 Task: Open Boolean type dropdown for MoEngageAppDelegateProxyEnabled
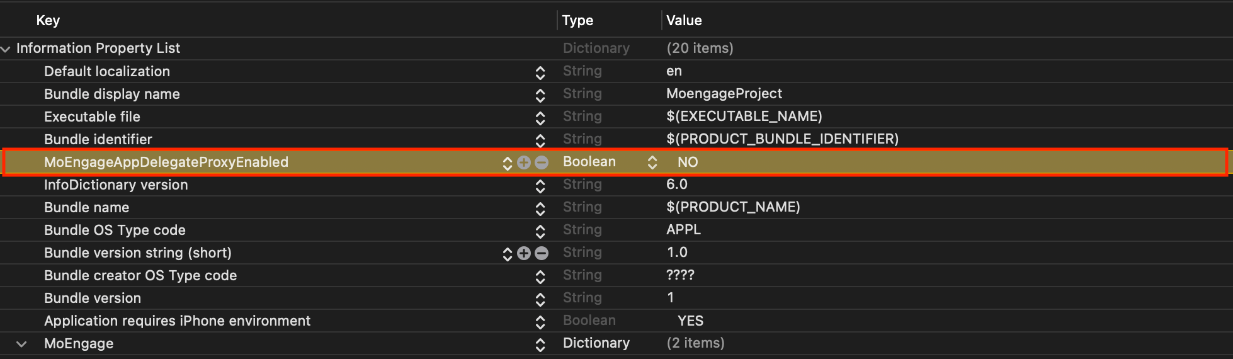pyautogui.click(x=652, y=162)
